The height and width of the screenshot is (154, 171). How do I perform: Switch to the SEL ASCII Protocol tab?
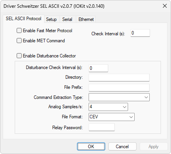coord(24,19)
